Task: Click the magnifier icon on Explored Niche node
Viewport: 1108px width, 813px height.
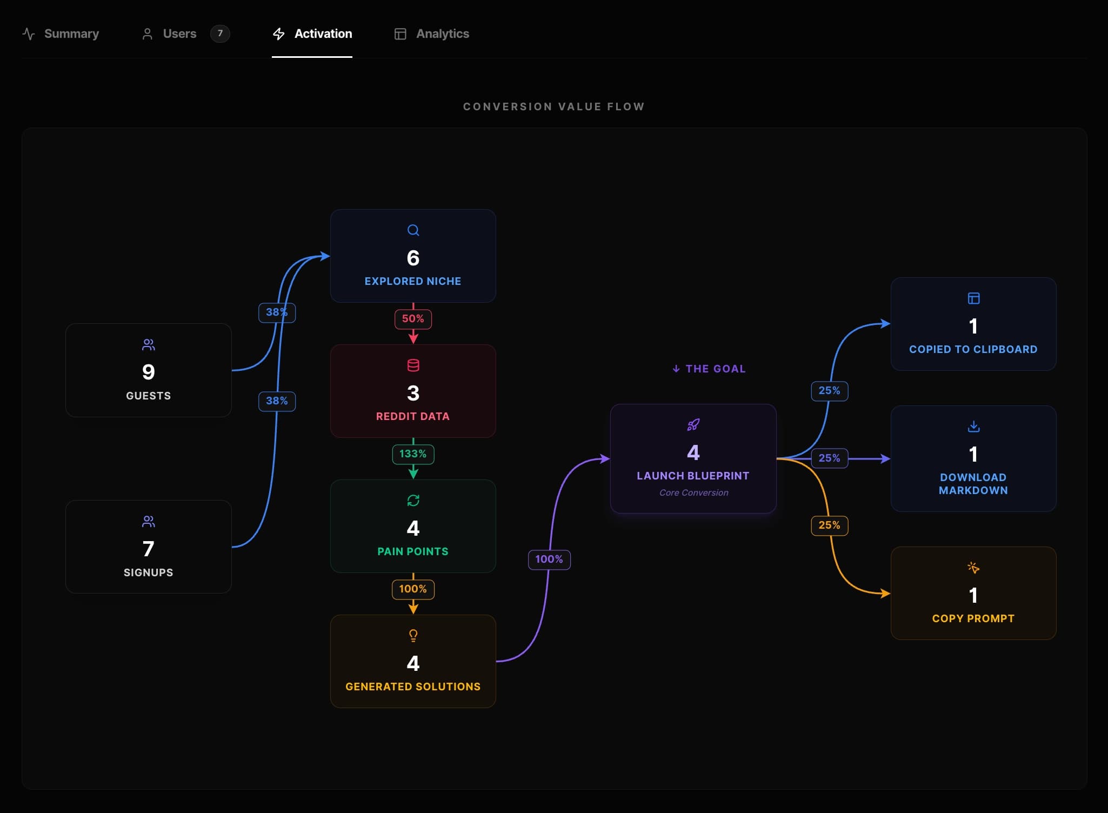Action: (x=413, y=230)
